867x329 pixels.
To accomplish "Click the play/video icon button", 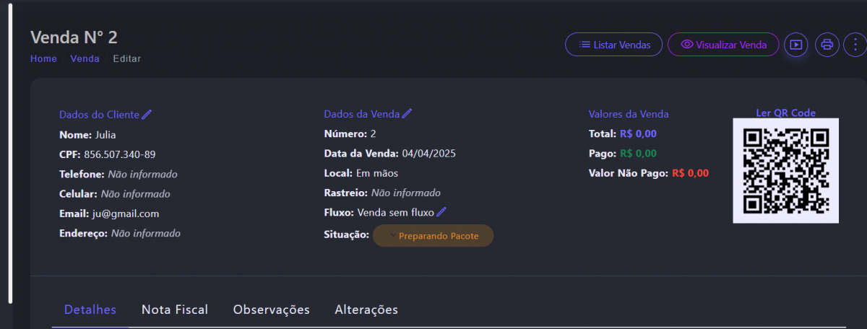I will [x=795, y=45].
